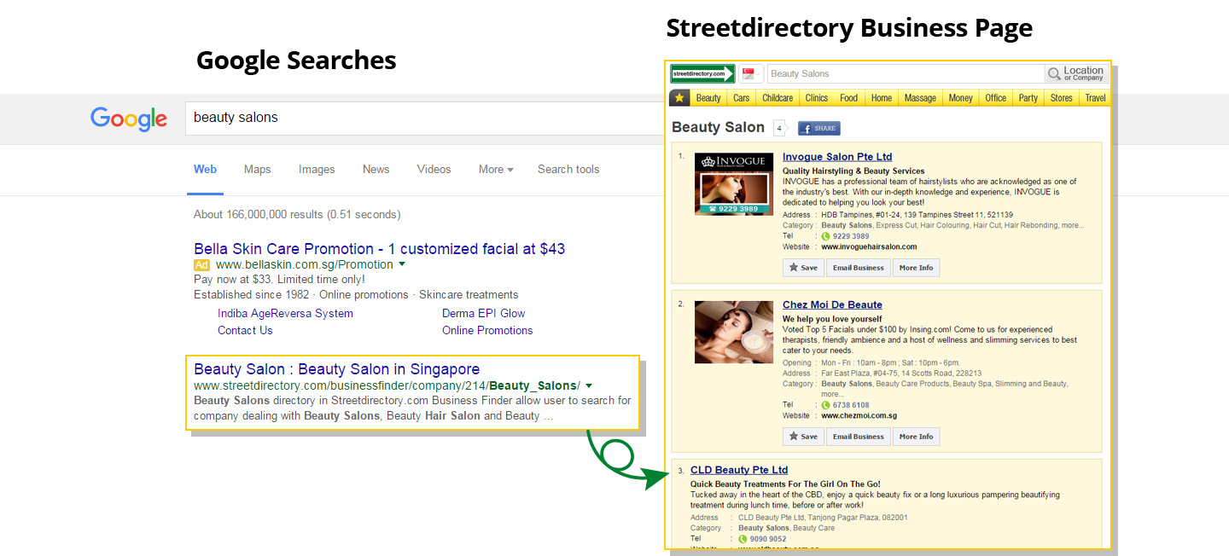Image resolution: width=1229 pixels, height=556 pixels.
Task: Switch to Google Maps tab
Action: (257, 169)
